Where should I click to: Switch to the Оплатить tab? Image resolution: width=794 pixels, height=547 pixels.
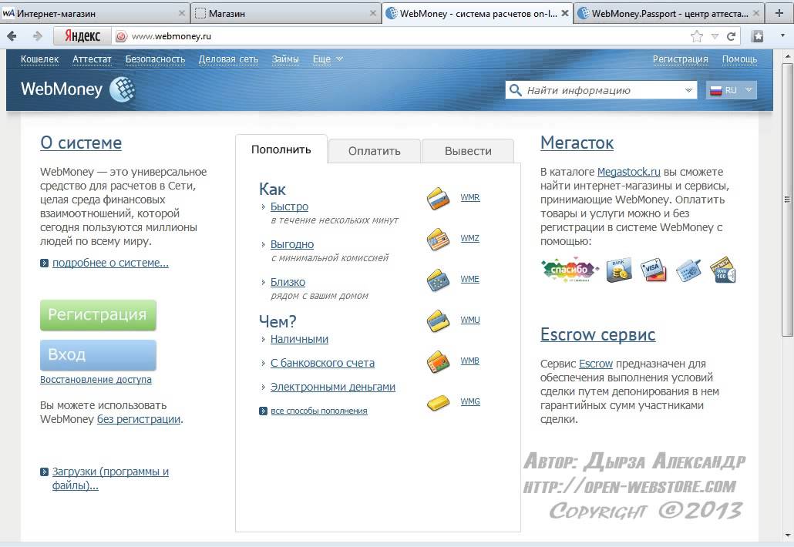click(374, 151)
